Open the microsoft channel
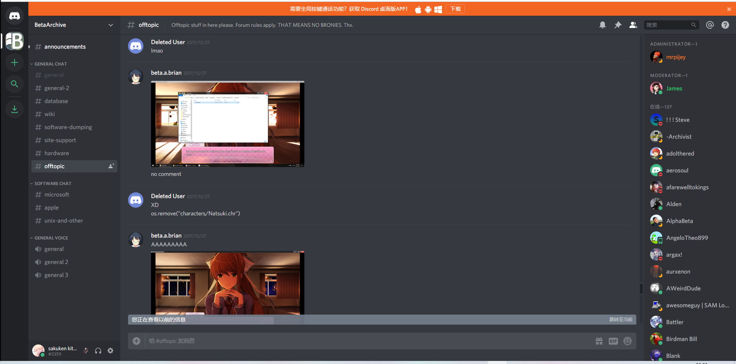Viewport: 736px width, 364px height. [x=74, y=195]
